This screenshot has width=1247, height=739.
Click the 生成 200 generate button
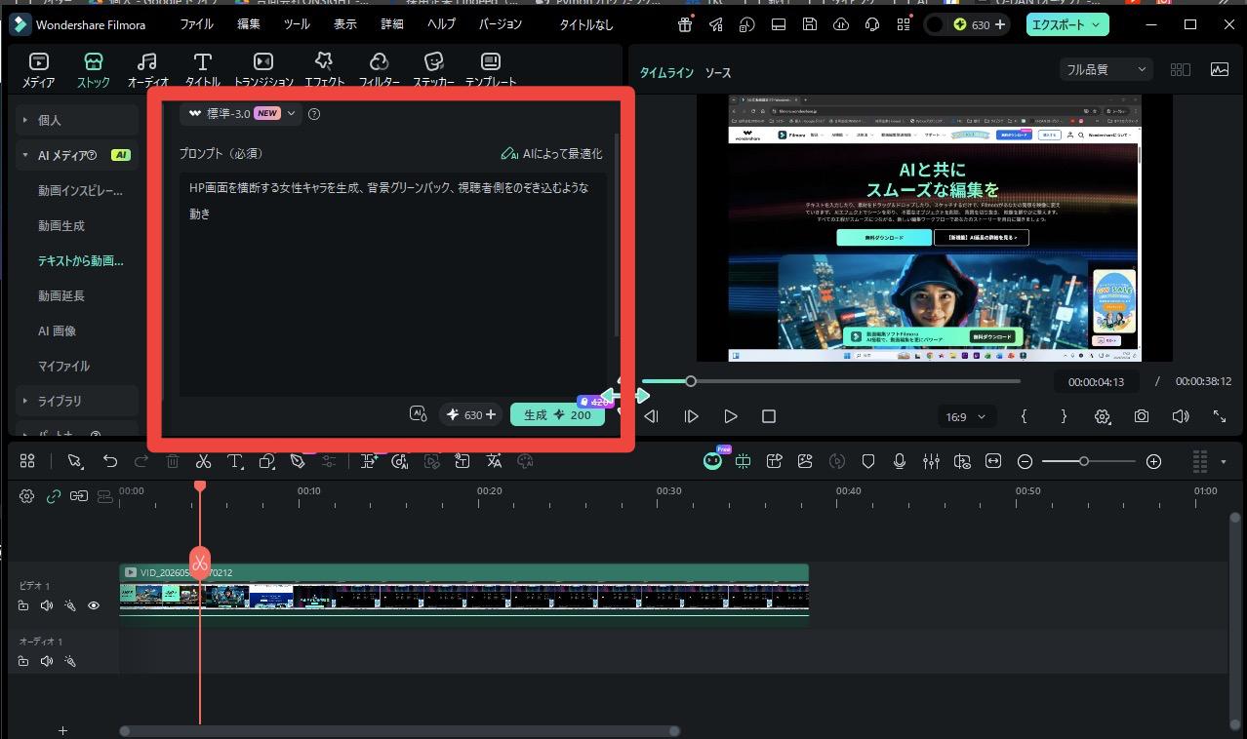[x=557, y=414]
